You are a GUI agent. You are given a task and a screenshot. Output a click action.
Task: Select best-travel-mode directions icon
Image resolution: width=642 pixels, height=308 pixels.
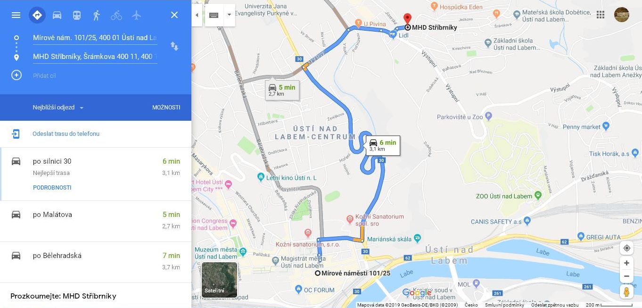tap(37, 15)
